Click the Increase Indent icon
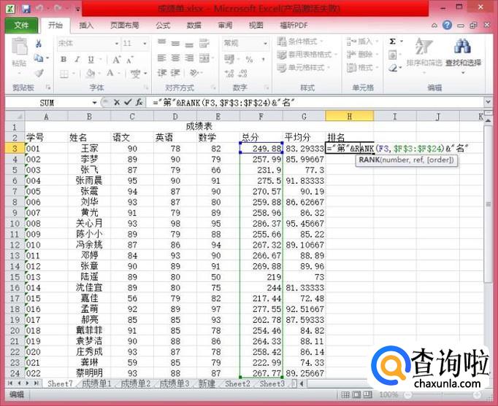 point(176,73)
